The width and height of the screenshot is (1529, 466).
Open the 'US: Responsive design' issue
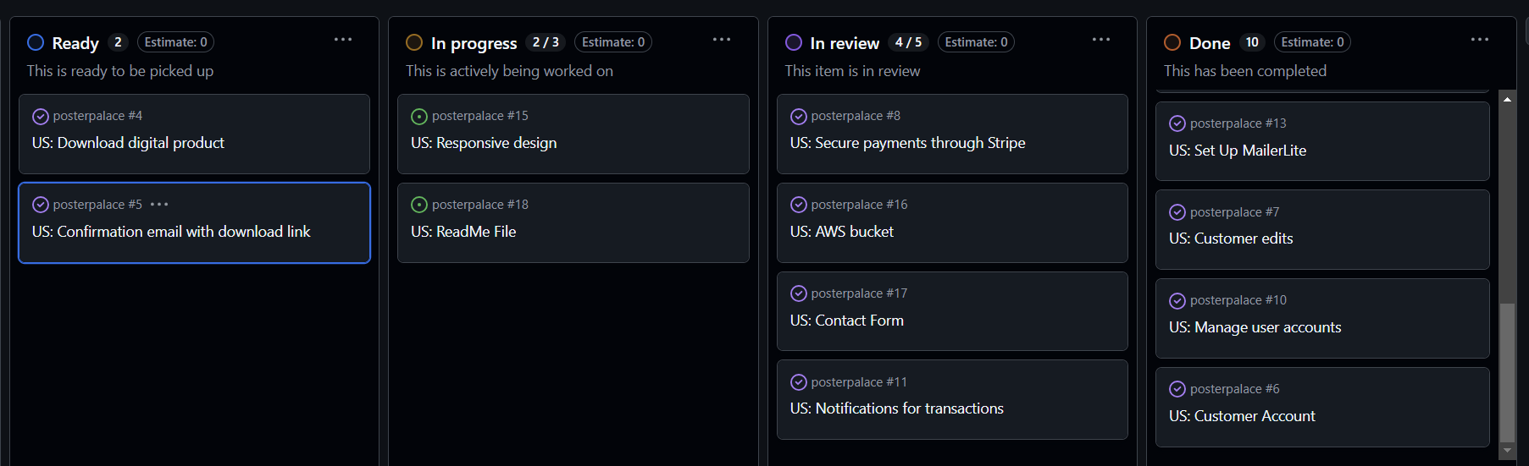click(484, 143)
